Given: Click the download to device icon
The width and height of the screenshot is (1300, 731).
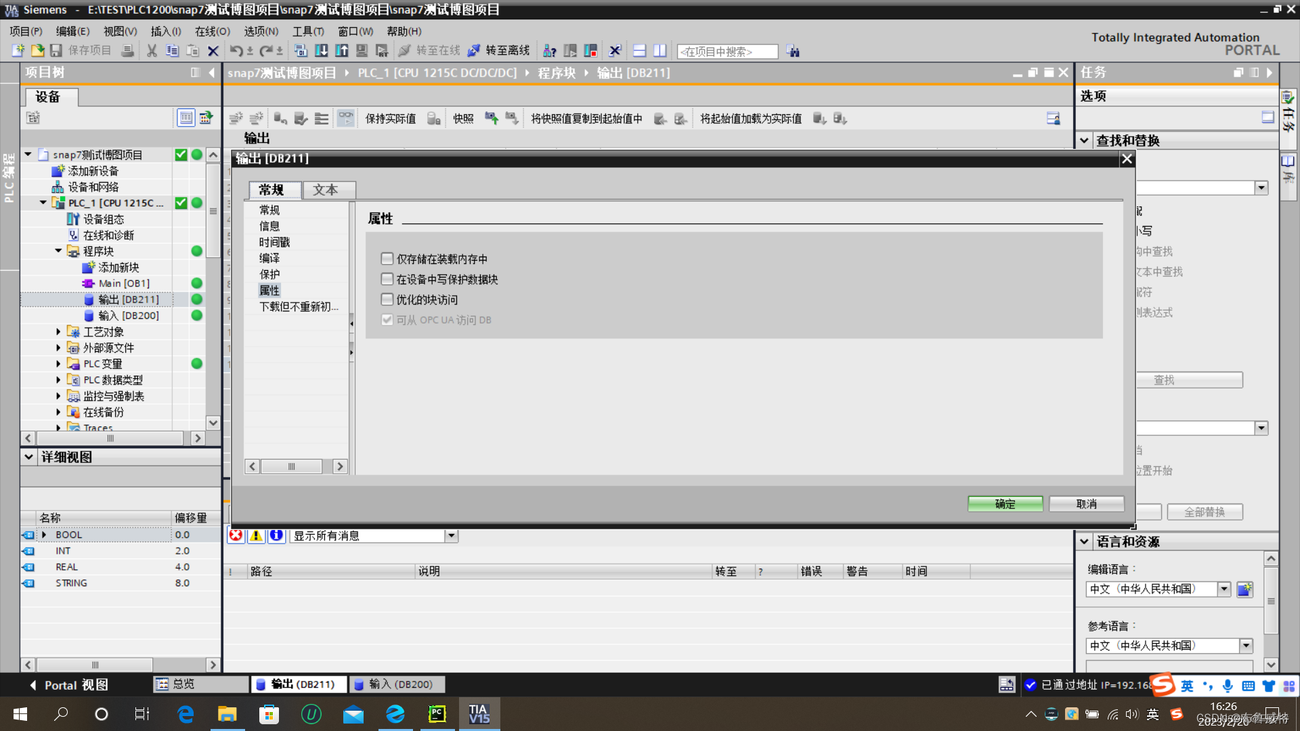Looking at the screenshot, I should click(x=322, y=51).
